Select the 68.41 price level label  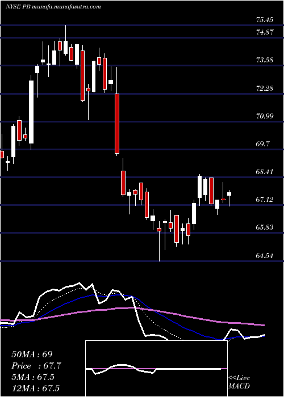265,172
